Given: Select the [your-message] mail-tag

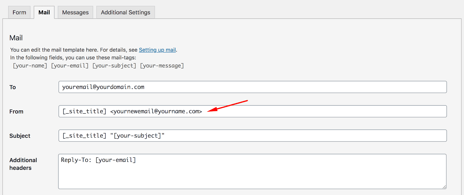Looking at the screenshot, I should (162, 66).
